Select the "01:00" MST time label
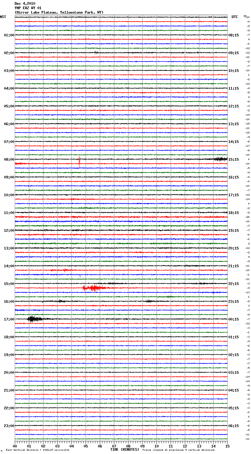The image size is (251, 454). (x=9, y=35)
